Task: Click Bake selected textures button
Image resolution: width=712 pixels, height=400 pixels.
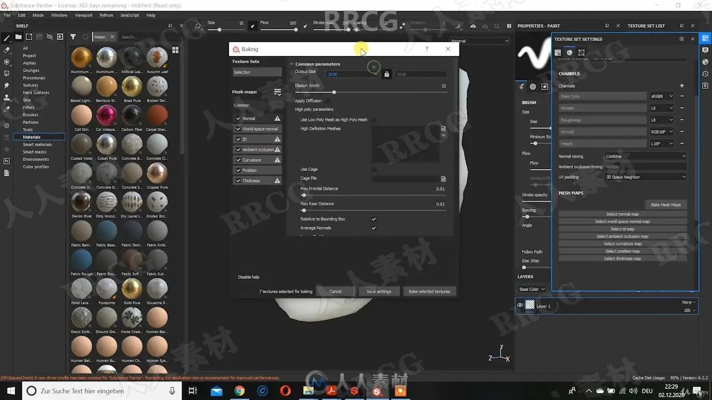Action: (429, 291)
